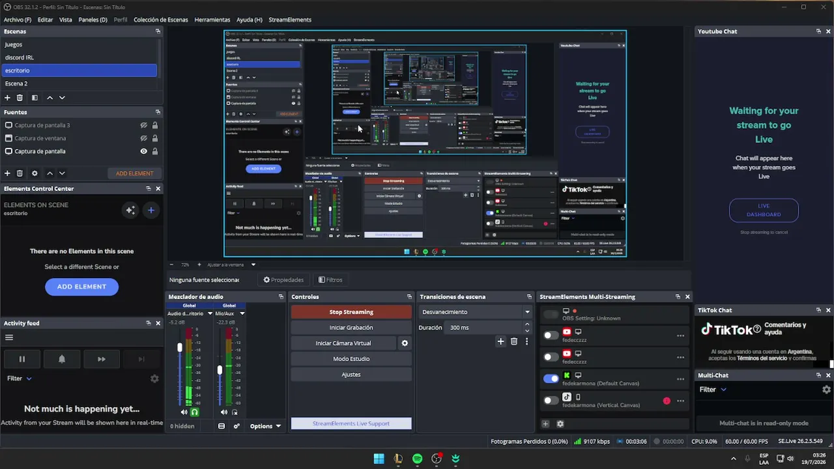Open transition properties three-dot menu
The height and width of the screenshot is (469, 834).
click(x=526, y=341)
